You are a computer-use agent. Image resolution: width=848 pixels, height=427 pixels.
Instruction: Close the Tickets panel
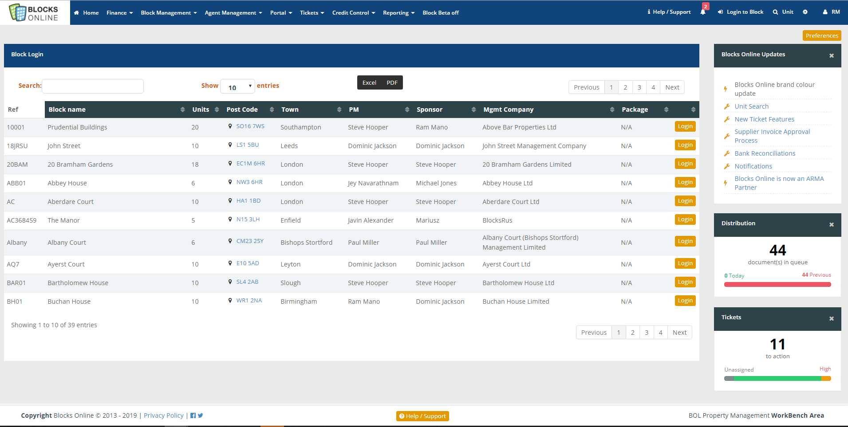tap(832, 319)
